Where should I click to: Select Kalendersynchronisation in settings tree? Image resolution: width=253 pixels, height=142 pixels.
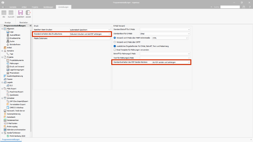pyautogui.click(x=15, y=130)
